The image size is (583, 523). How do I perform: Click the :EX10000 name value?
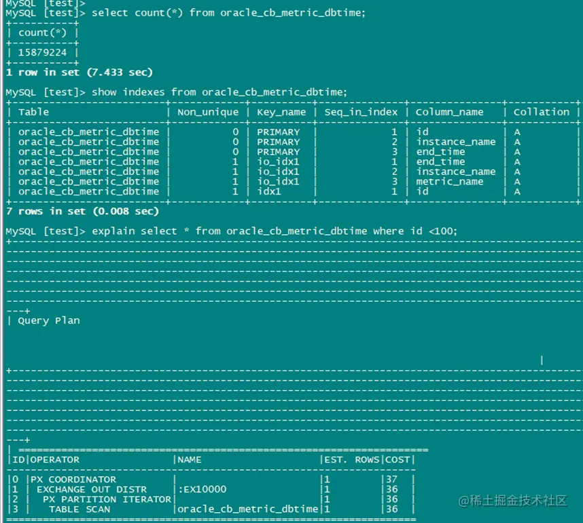[202, 490]
